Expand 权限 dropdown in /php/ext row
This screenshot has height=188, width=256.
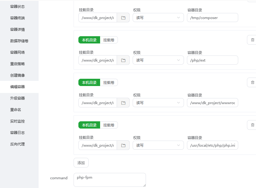click(158, 60)
